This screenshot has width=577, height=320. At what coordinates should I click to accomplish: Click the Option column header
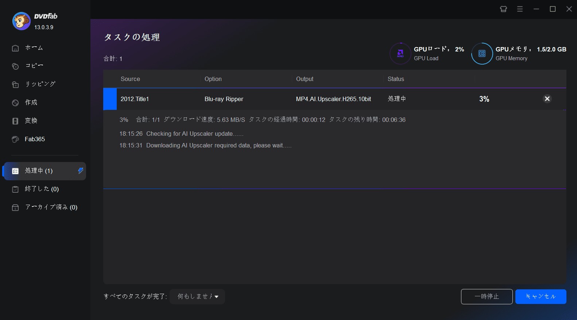point(213,79)
